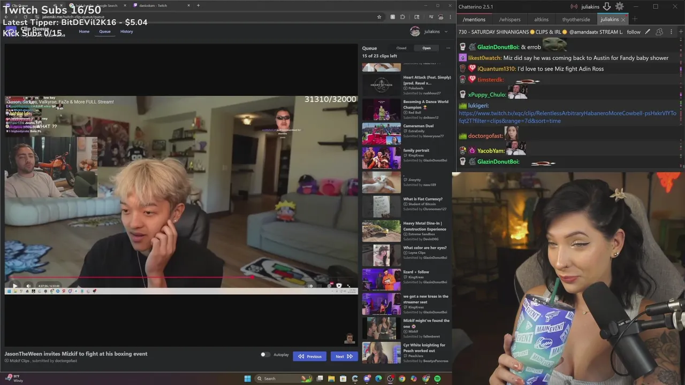Viewport: 685px width, 385px height.
Task: Open the chat viewer list icon
Action: click(659, 32)
